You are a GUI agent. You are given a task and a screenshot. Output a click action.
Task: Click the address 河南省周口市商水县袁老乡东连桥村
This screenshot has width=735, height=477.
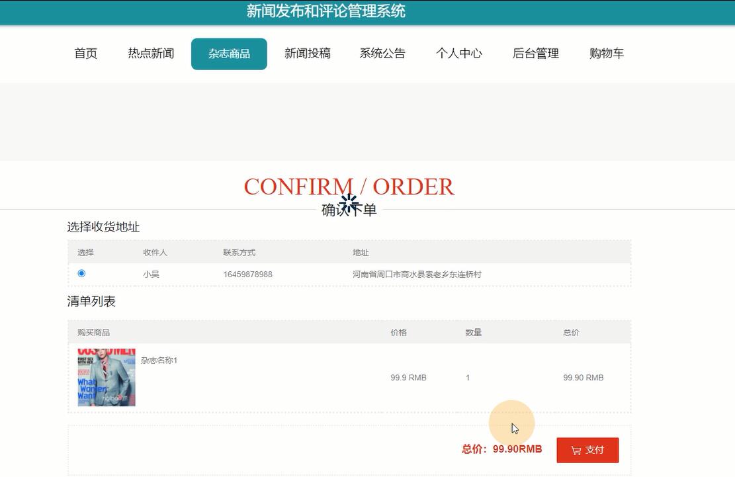pos(417,274)
